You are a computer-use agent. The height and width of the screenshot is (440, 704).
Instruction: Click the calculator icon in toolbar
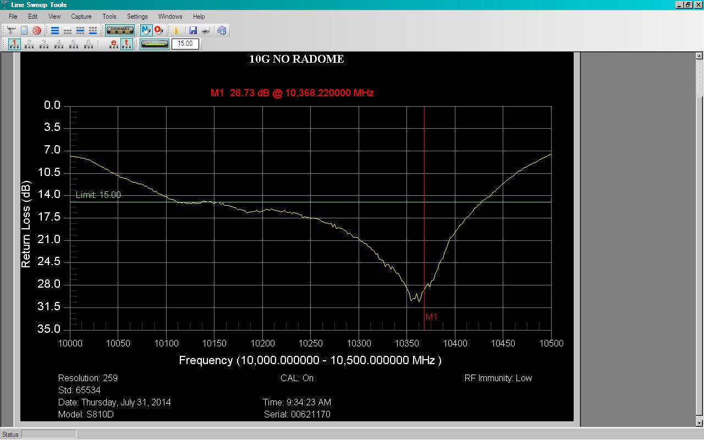[x=24, y=30]
